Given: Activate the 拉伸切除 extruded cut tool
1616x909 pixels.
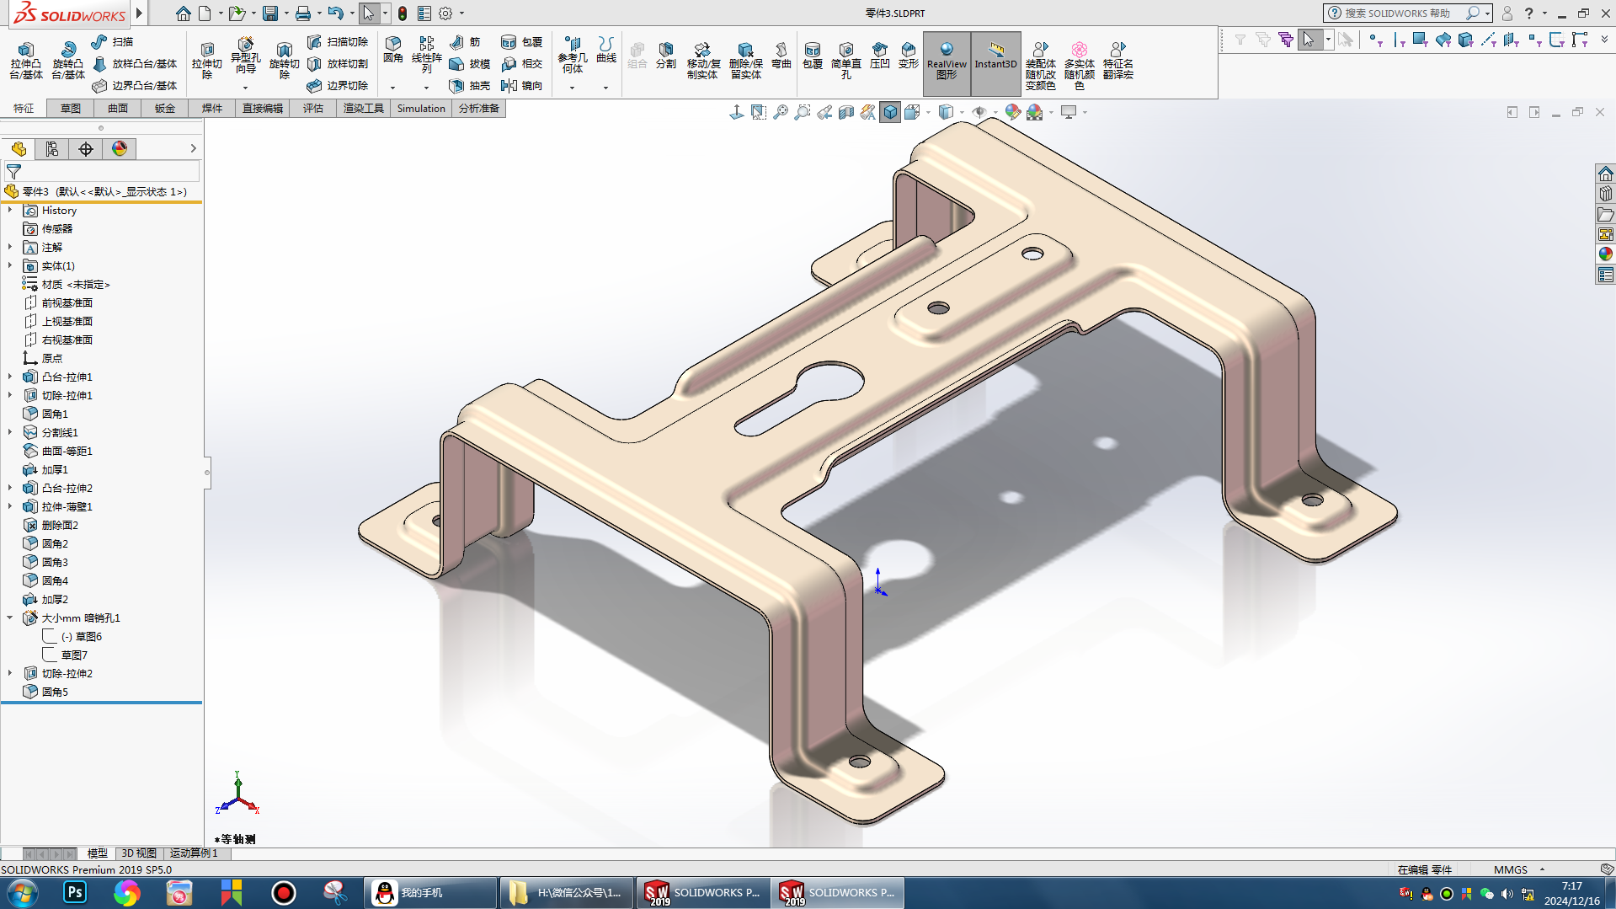Looking at the screenshot, I should click(x=207, y=61).
